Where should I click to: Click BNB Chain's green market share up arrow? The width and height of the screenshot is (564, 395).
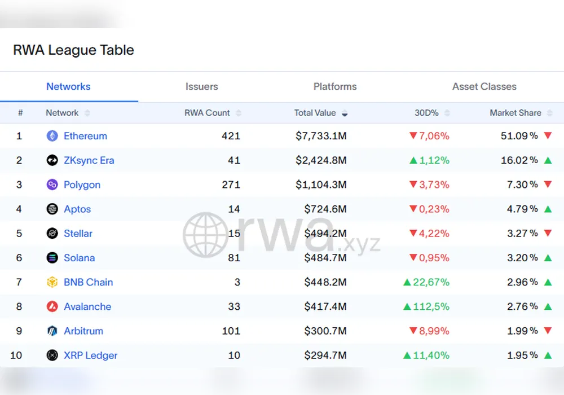548,282
